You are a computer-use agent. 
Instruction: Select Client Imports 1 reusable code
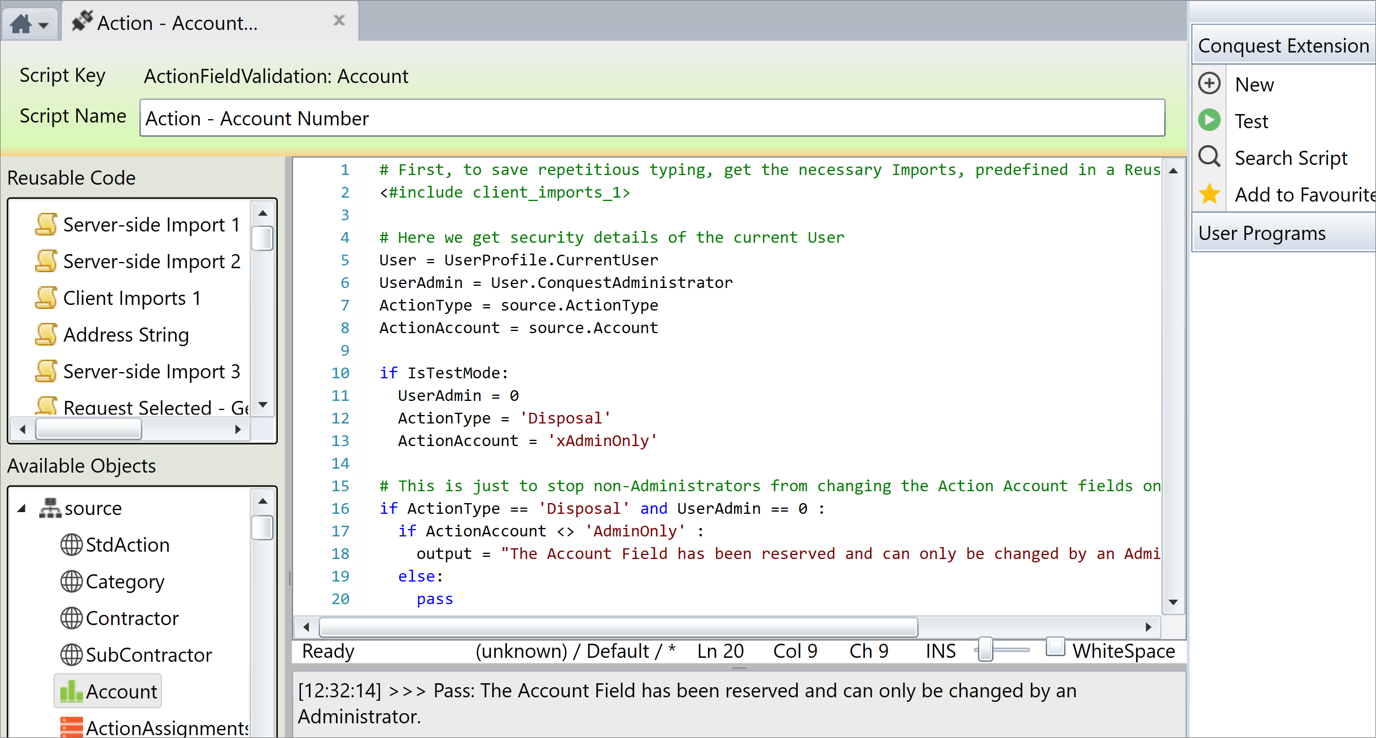(x=132, y=298)
